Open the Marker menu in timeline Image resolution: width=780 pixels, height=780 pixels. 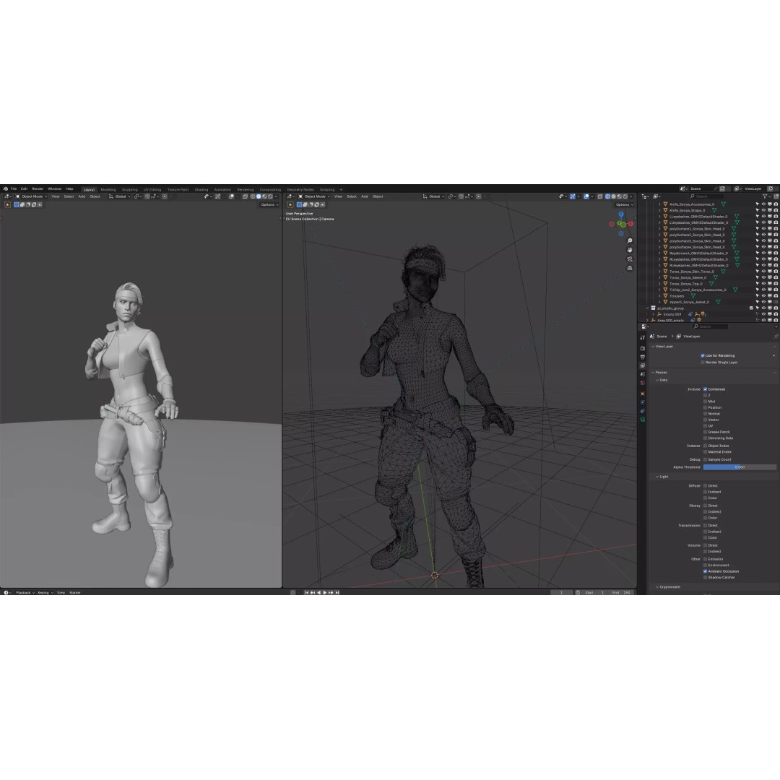coord(75,592)
